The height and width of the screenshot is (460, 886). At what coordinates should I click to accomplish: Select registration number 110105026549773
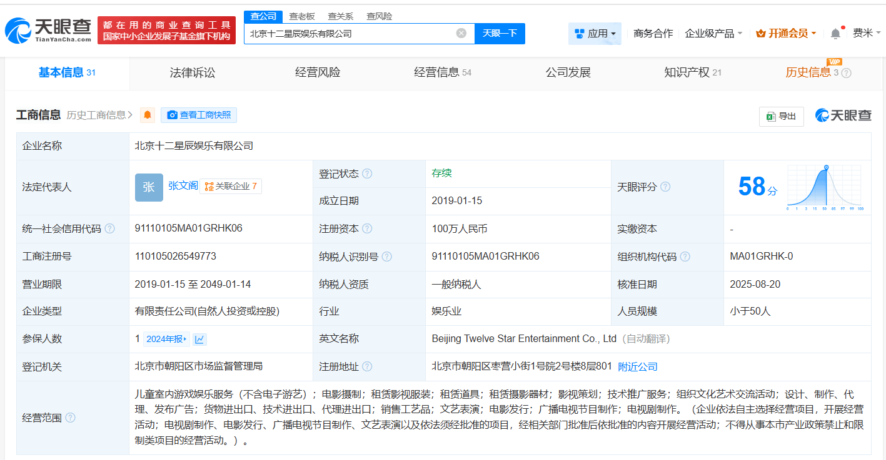click(x=176, y=257)
